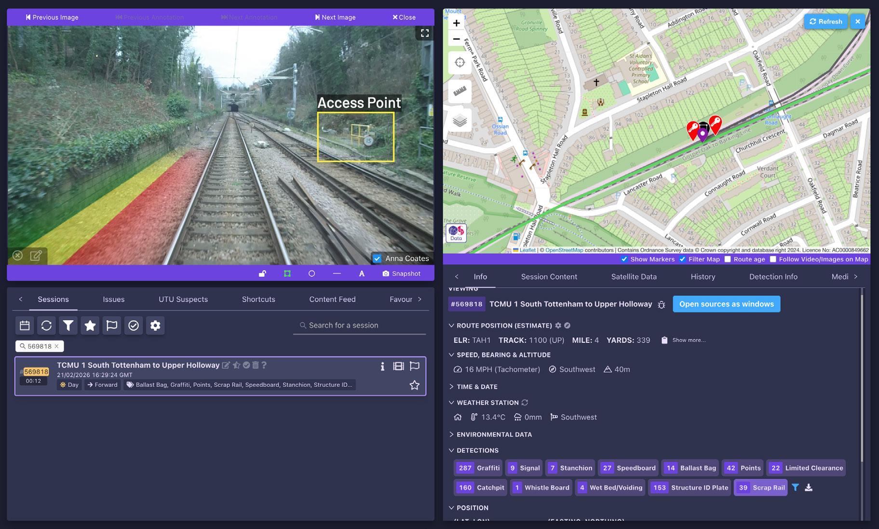Collapse the Weather Station section
Viewport: 879px width, 529px height.
pos(451,403)
